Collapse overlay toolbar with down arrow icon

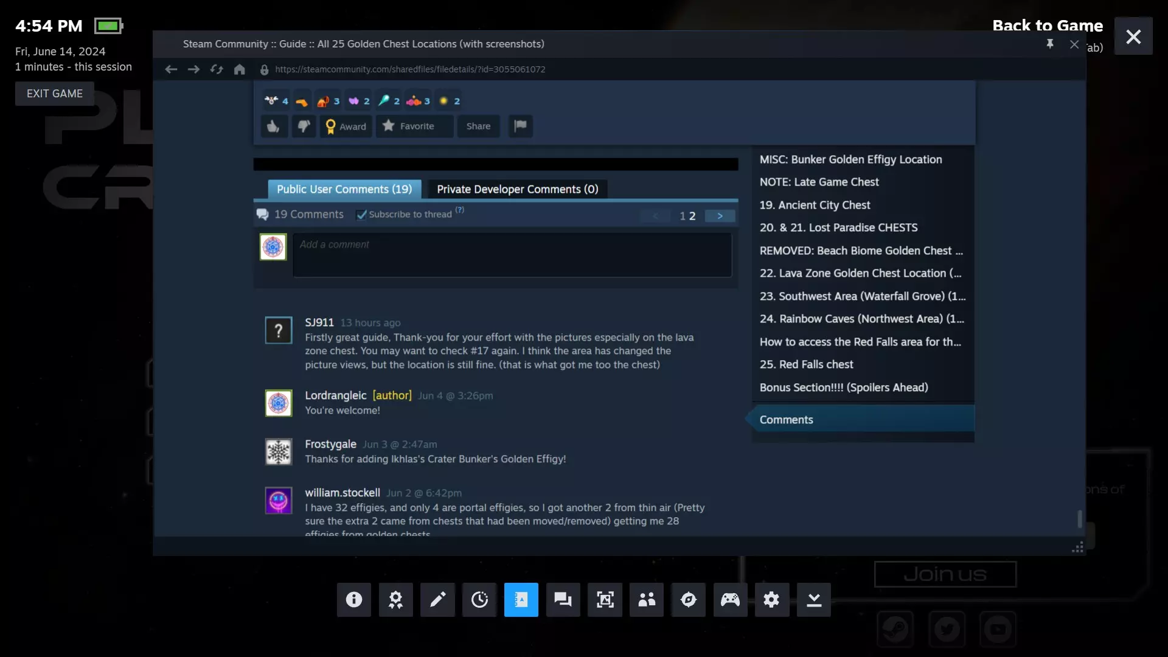813,600
